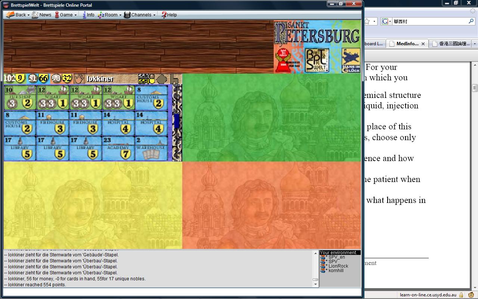Open the News section
478x299 pixels.
click(x=41, y=15)
